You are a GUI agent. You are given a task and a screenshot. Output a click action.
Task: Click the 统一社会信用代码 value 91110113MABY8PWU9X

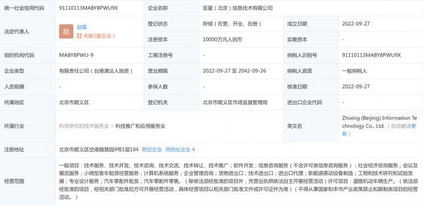pyautogui.click(x=89, y=8)
